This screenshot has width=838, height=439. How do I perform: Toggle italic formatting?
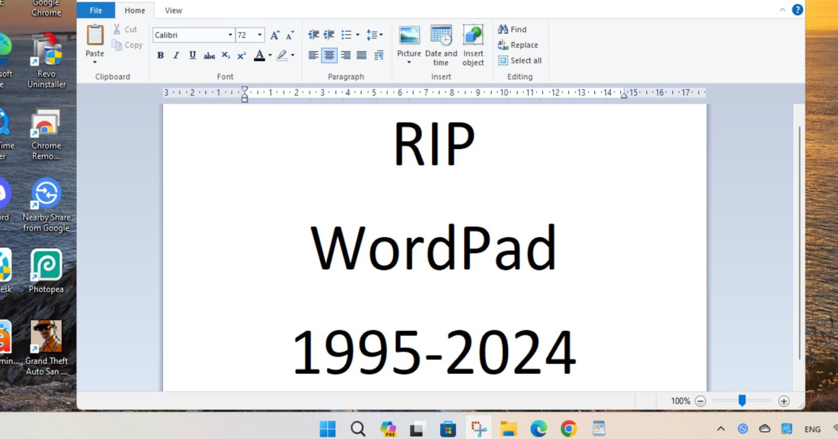(176, 55)
